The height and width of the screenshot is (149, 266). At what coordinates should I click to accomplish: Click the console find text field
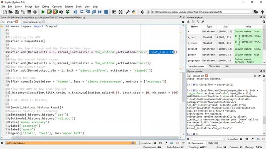(x=207, y=139)
